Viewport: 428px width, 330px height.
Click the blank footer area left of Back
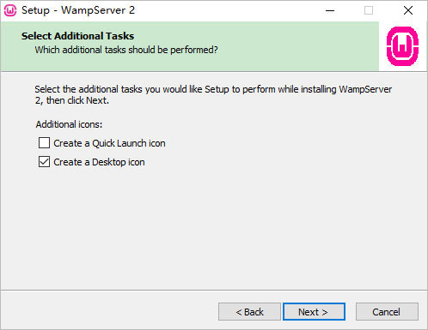pyautogui.click(x=109, y=312)
